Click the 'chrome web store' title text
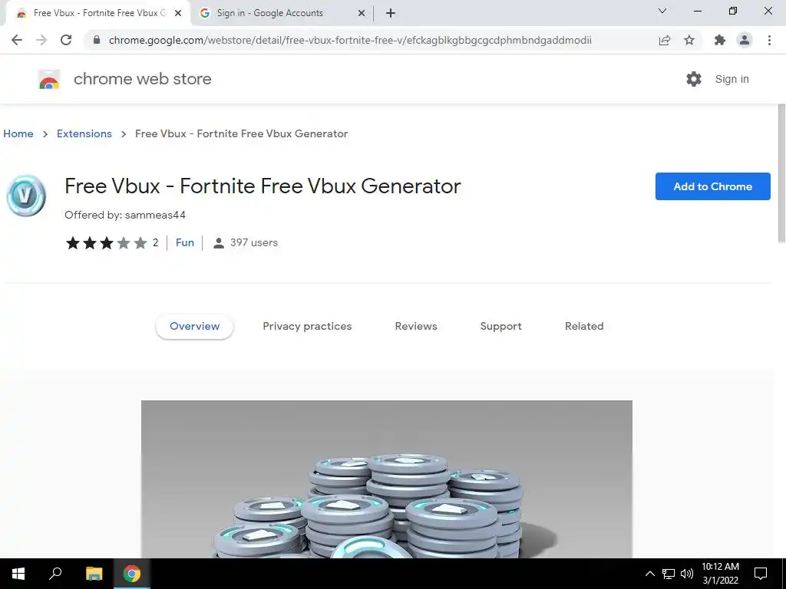 (142, 79)
